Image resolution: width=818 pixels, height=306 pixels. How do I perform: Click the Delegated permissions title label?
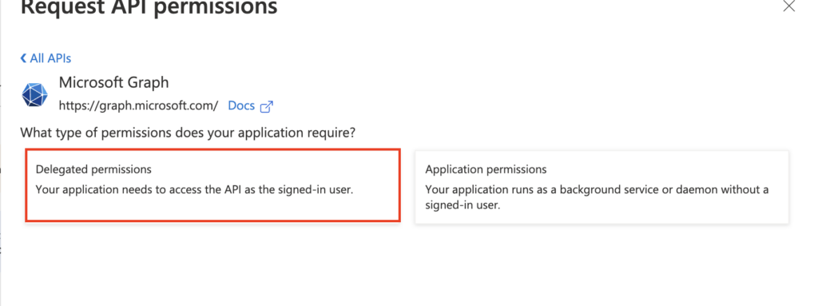click(x=93, y=169)
